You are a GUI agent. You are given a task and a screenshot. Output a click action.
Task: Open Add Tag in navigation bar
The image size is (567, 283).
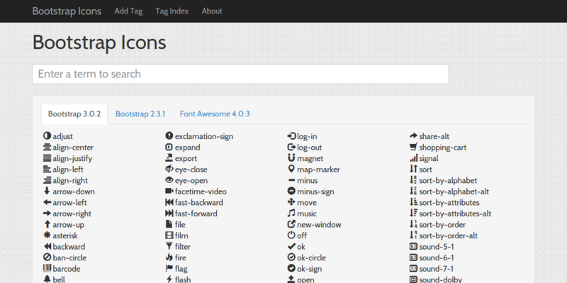[128, 11]
